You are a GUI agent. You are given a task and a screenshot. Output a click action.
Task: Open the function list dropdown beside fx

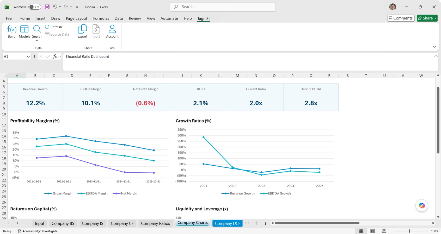(60, 56)
